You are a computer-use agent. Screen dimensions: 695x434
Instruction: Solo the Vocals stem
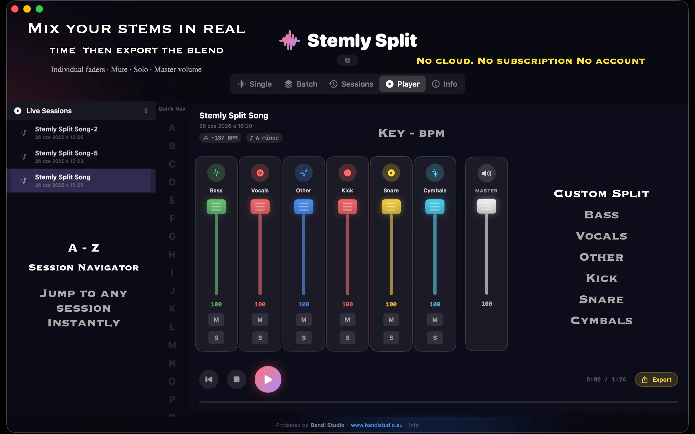tap(260, 338)
